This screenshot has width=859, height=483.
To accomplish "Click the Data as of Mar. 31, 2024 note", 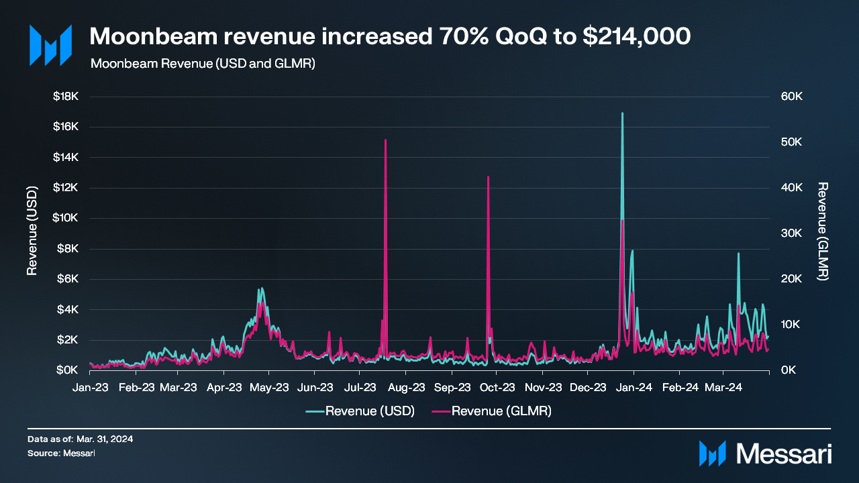I will tap(81, 439).
